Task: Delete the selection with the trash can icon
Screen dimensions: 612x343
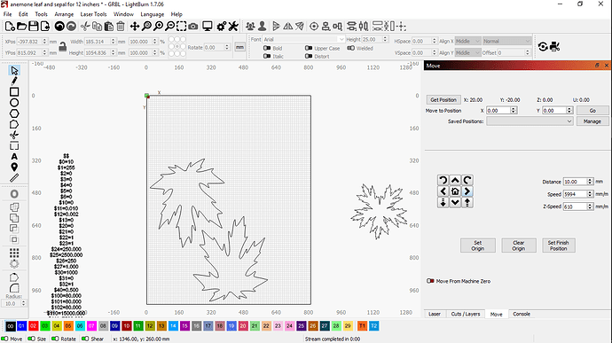Action: [121, 26]
